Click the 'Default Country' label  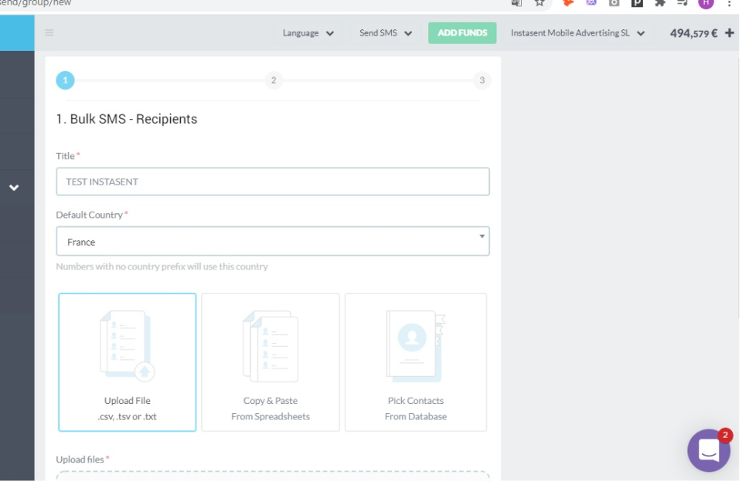pyautogui.click(x=90, y=215)
